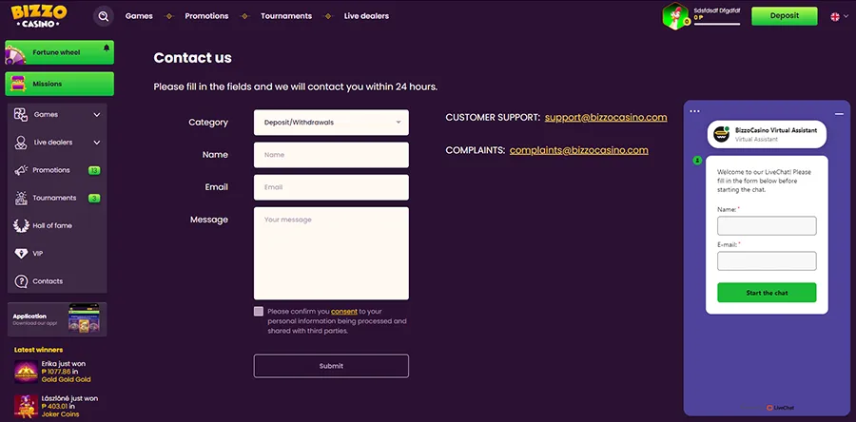
Task: Click the Fortune wheel button
Action: 60,52
